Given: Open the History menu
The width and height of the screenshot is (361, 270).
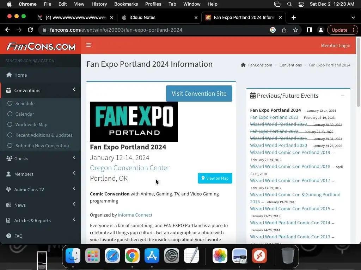Looking at the screenshot, I should [99, 4].
